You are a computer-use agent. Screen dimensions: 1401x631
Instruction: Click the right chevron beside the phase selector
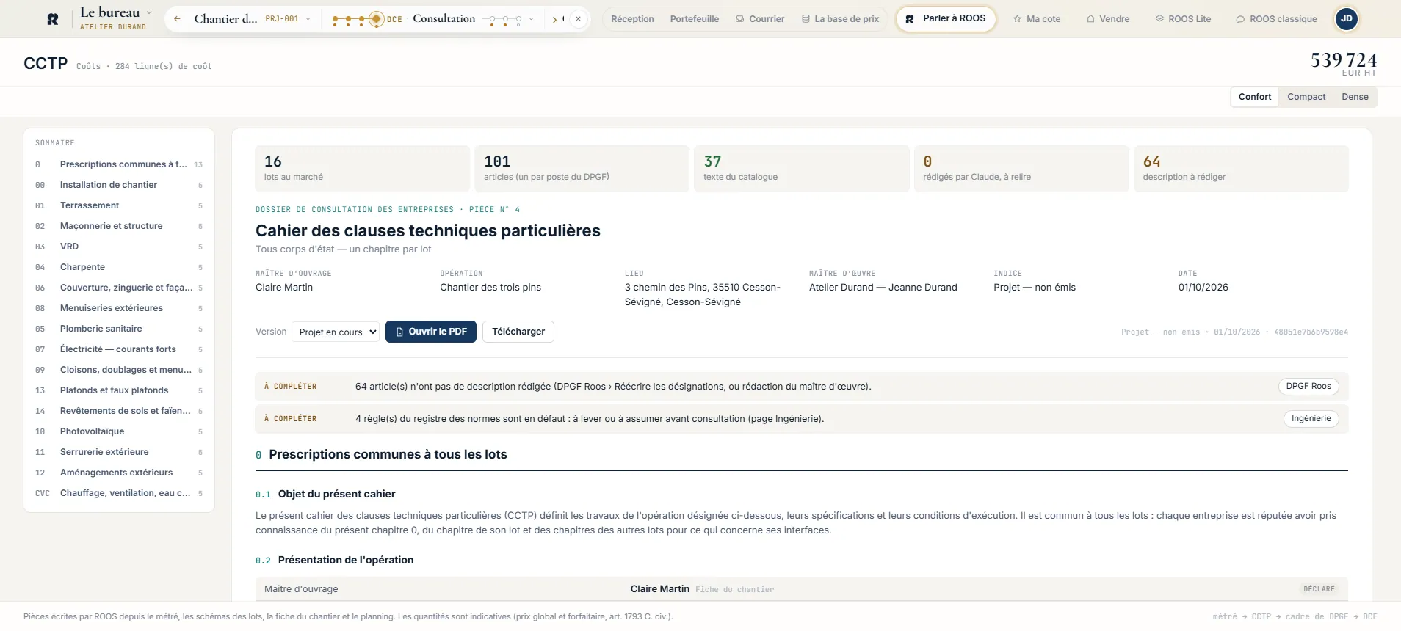[x=554, y=19]
